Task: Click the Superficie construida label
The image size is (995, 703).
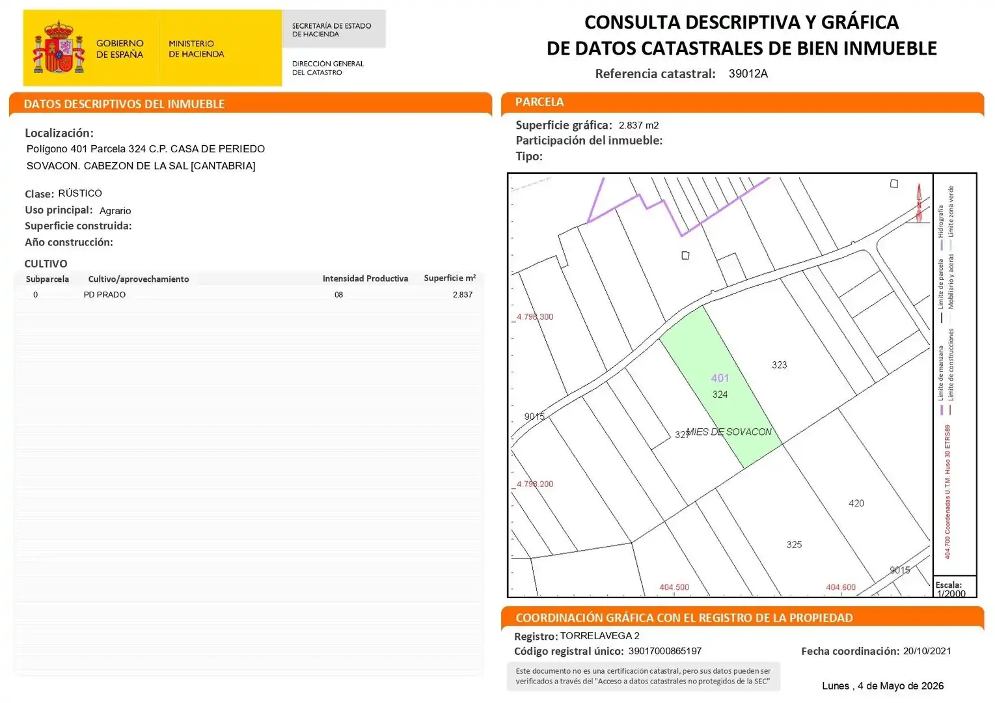Action: tap(78, 226)
